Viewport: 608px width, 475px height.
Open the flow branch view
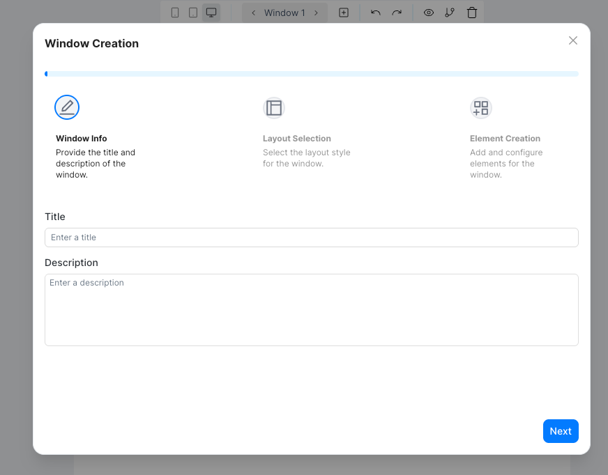(450, 12)
